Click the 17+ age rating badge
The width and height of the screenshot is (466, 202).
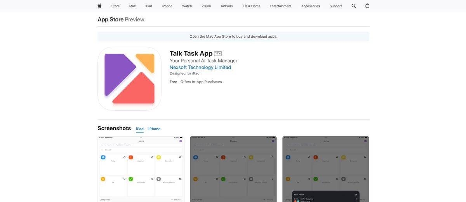(218, 54)
